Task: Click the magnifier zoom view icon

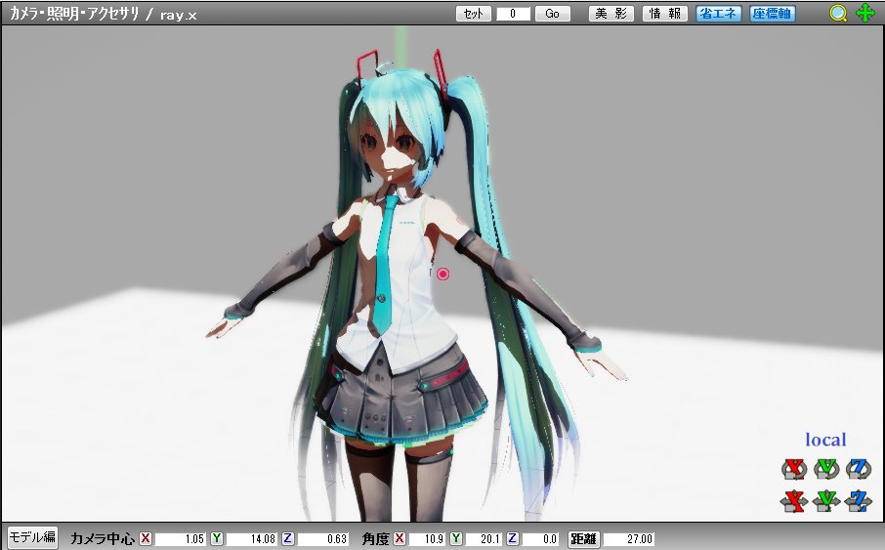Action: pyautogui.click(x=838, y=13)
